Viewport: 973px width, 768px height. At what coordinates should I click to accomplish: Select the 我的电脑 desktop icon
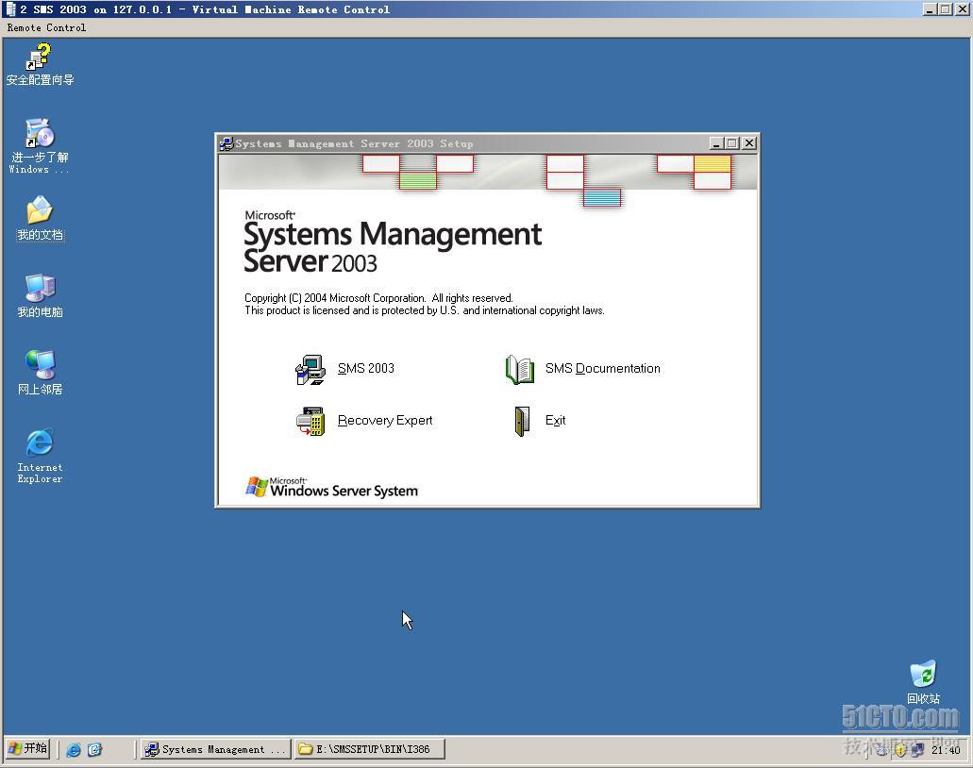pyautogui.click(x=40, y=296)
